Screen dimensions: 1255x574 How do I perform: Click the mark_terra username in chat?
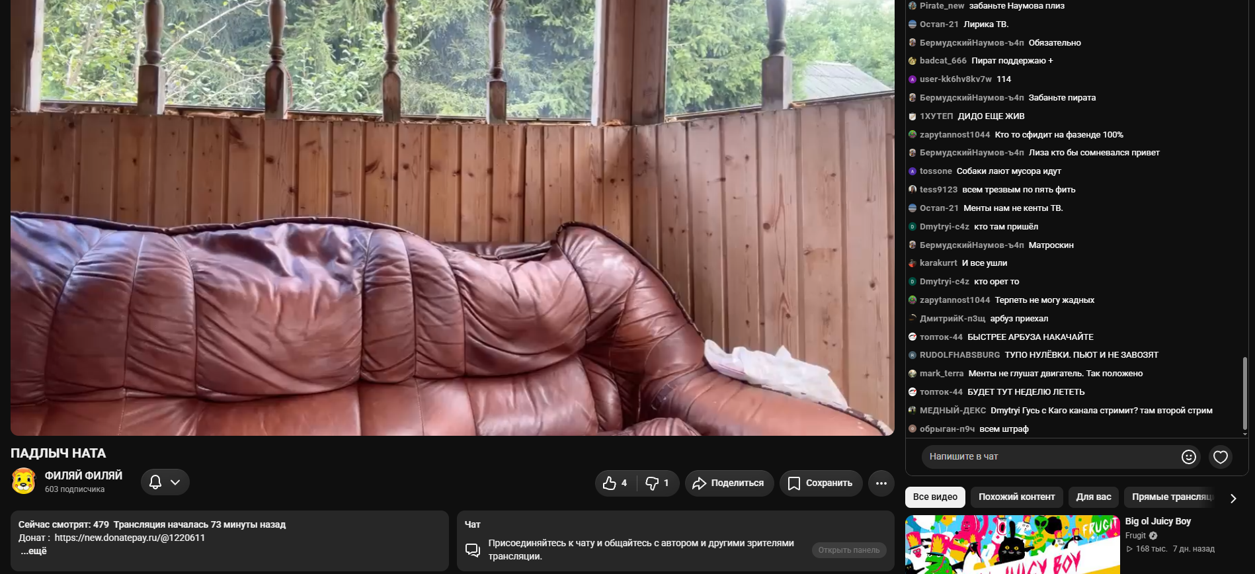pos(942,374)
